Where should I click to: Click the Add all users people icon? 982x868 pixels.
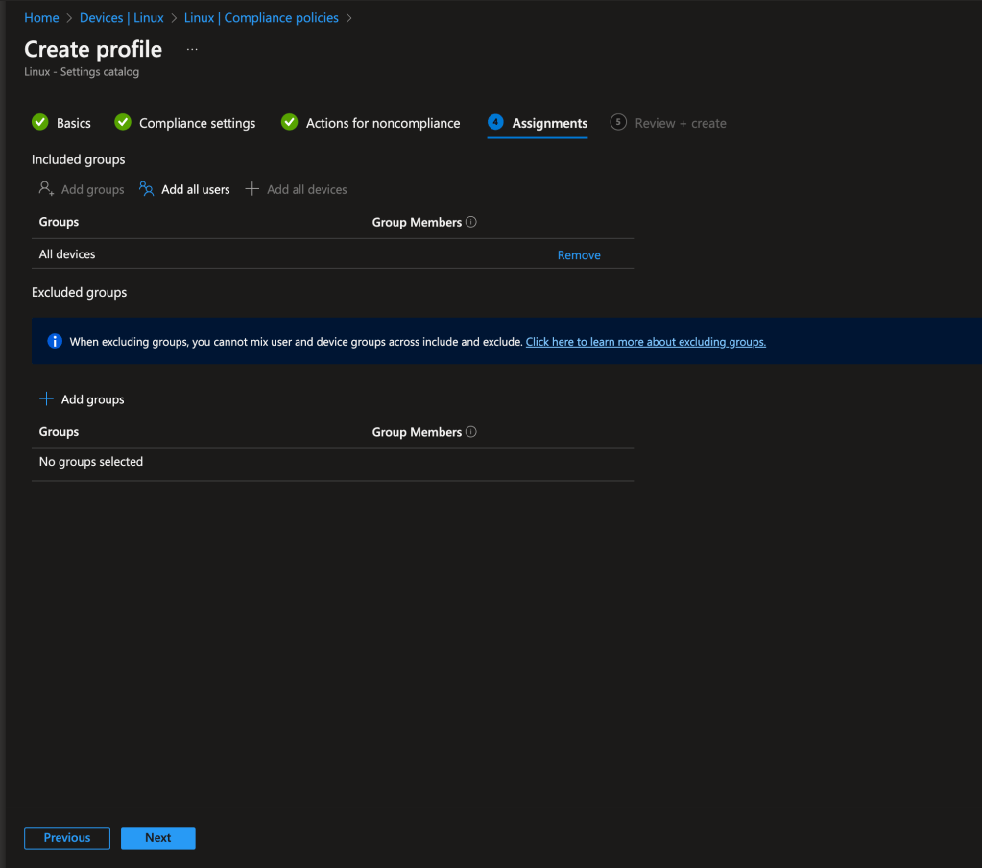(147, 189)
